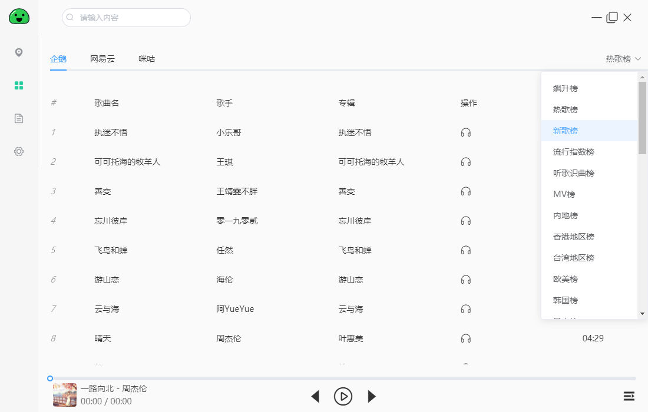This screenshot has width=648, height=412.
Task: Select 飙升榜 from the chart list
Action: click(x=566, y=88)
